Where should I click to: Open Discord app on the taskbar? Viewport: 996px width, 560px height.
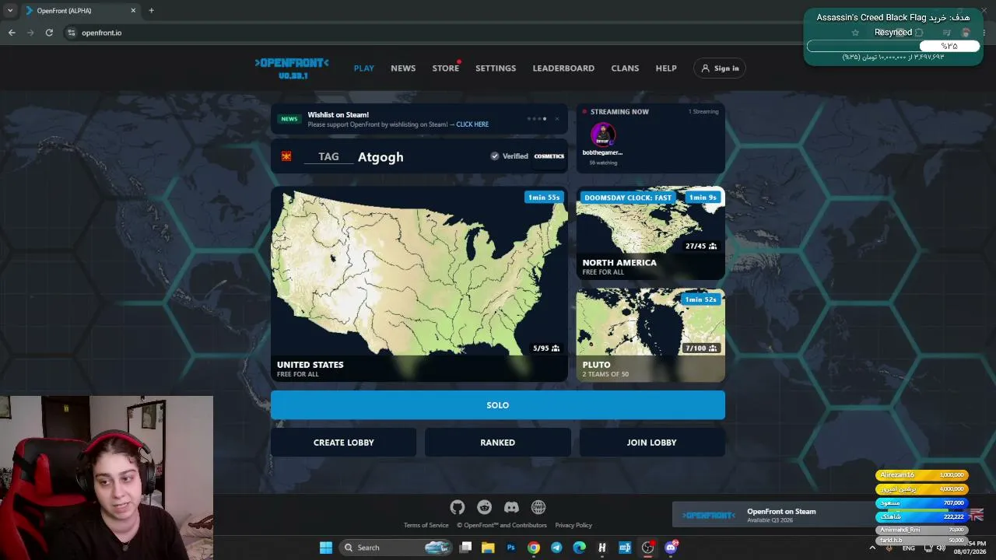[671, 548]
